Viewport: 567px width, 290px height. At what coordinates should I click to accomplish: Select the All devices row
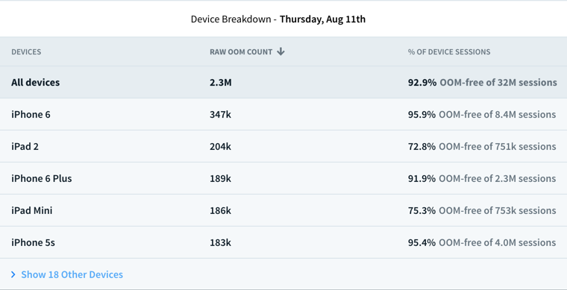click(x=283, y=82)
